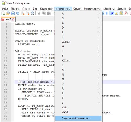Click READ TABLE lt_makt on line 26
Screen dimensions: 131x122
(x=37, y=109)
